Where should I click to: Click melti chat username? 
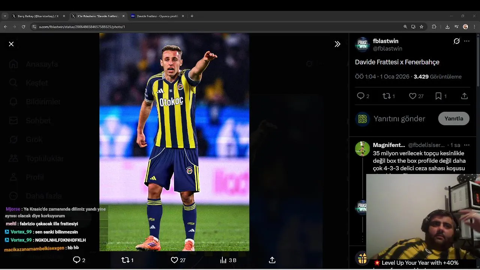(x=11, y=224)
